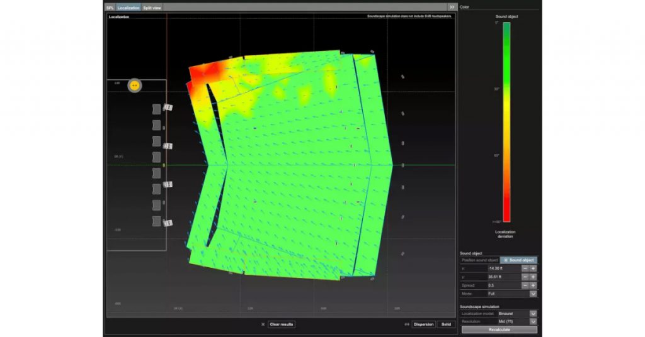Select the bottommost tilted loudspeaker icon
Screen dimensions: 645x337
168,223
